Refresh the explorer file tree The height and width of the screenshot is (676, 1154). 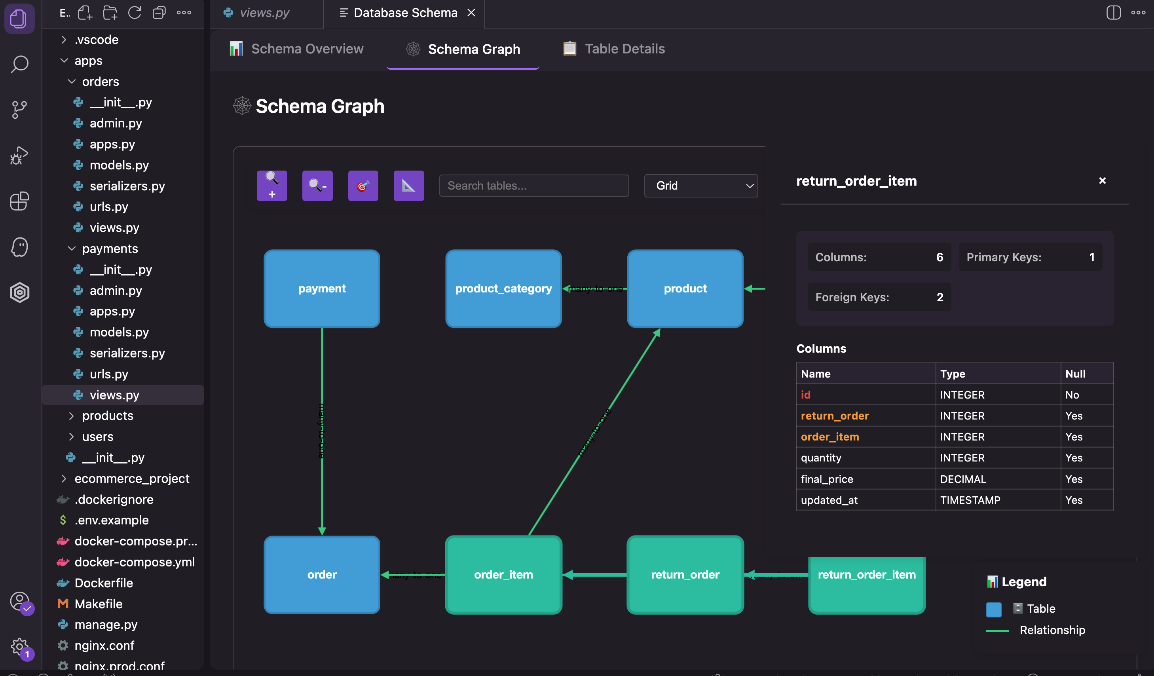click(x=134, y=13)
